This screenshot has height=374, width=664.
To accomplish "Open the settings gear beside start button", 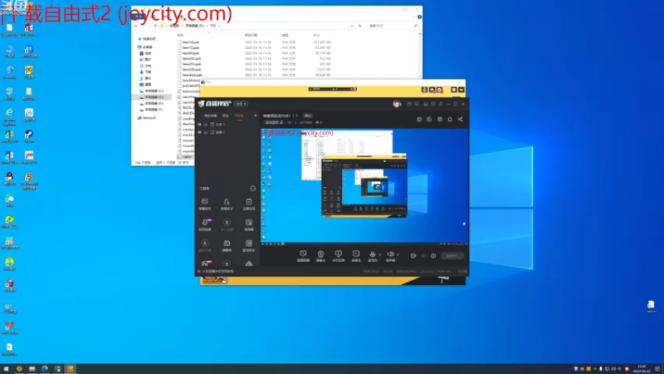I will click(x=433, y=256).
